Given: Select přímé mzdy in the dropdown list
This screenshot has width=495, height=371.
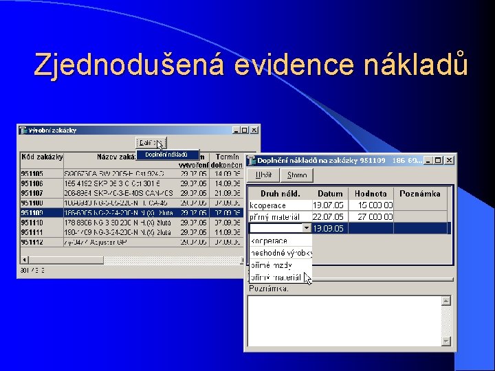Looking at the screenshot, I should [x=280, y=265].
